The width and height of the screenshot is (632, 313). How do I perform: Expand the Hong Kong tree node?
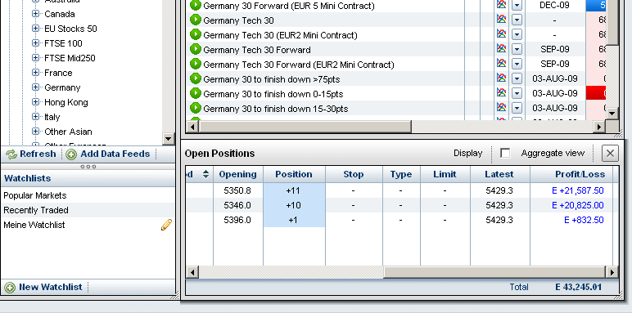35,102
